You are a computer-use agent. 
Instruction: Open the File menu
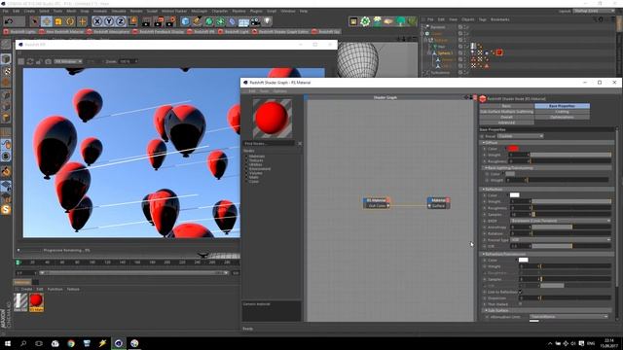6,11
